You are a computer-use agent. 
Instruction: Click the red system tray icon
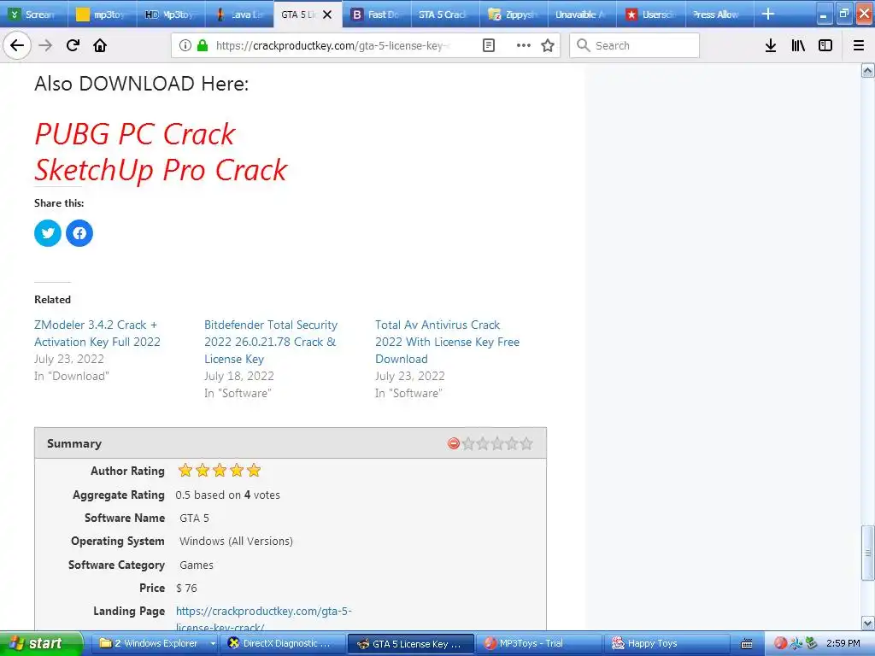point(781,643)
